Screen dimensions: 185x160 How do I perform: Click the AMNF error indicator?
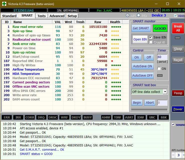(x=106, y=117)
